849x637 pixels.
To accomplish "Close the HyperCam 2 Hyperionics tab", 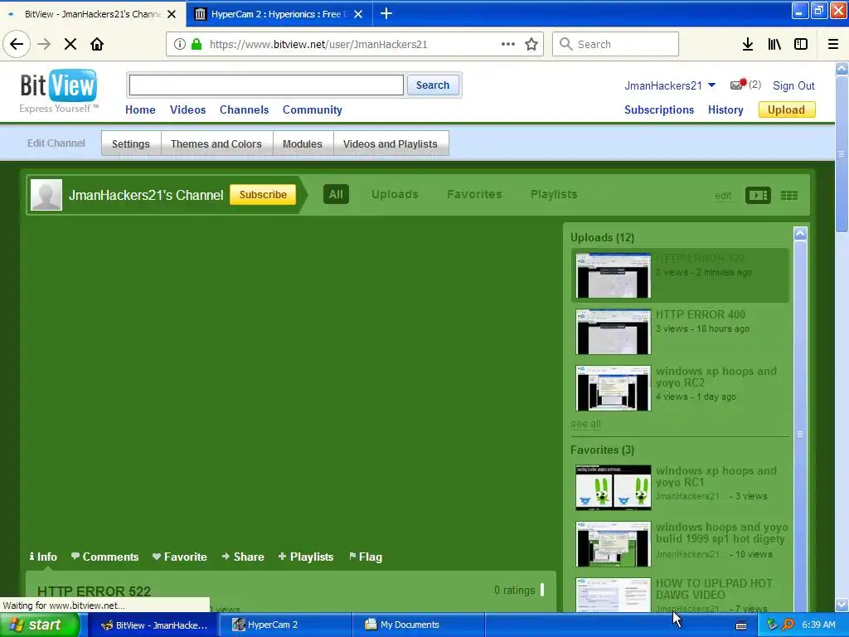I will click(x=358, y=14).
